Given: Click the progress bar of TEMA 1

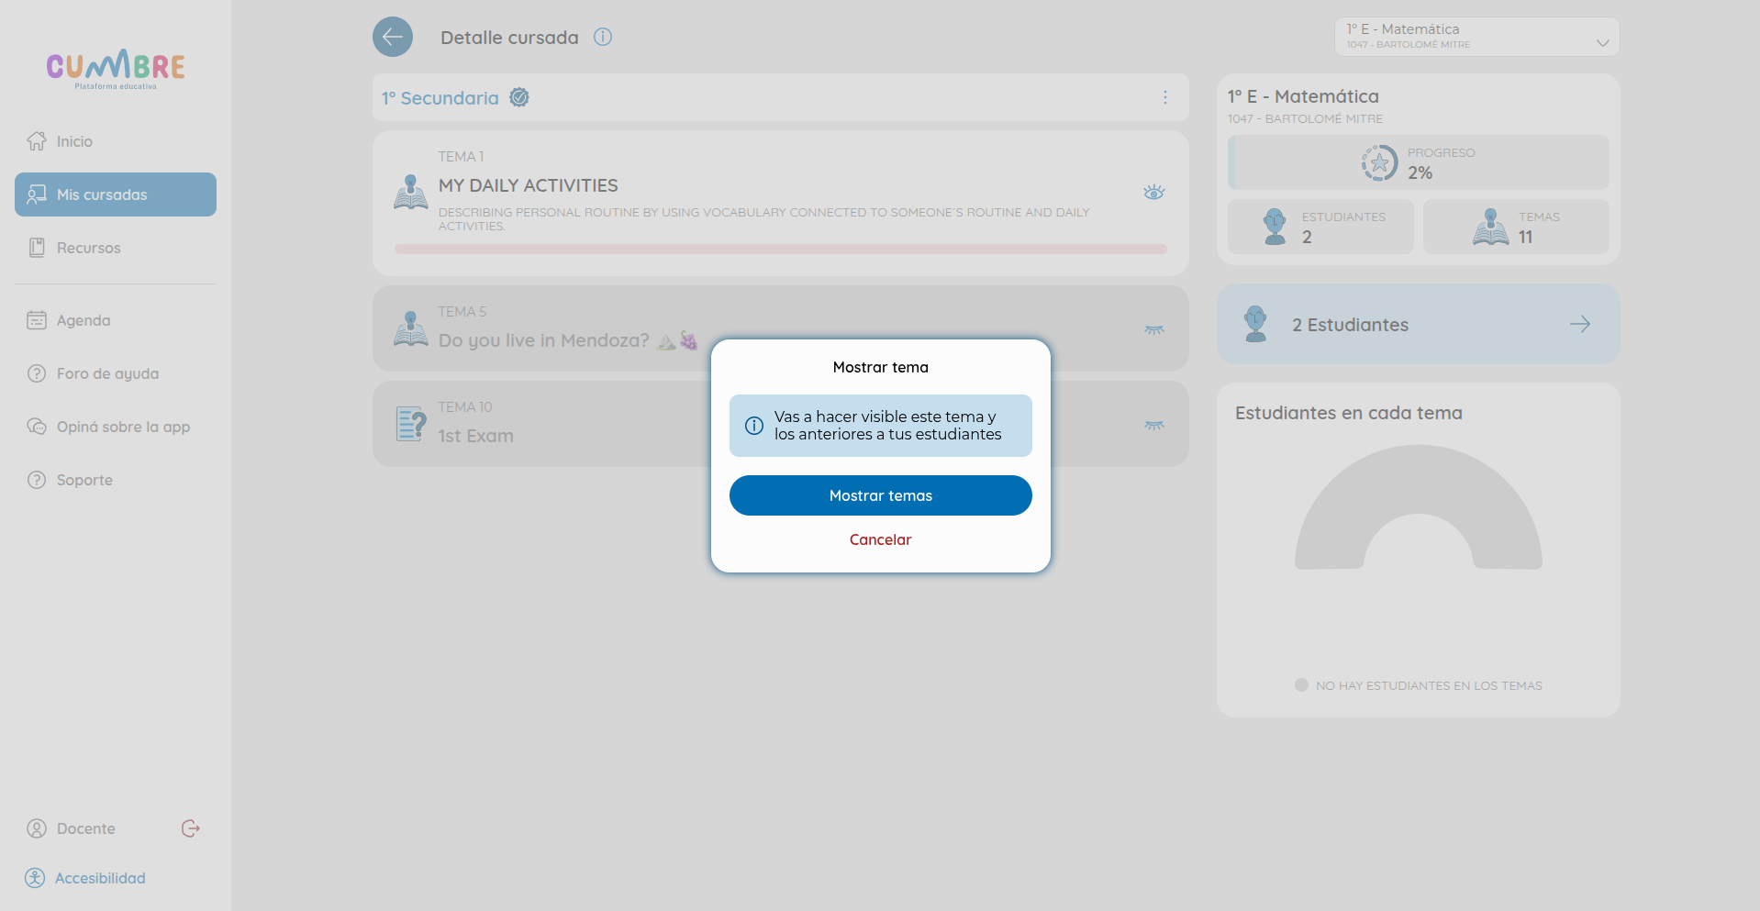Looking at the screenshot, I should [x=781, y=249].
